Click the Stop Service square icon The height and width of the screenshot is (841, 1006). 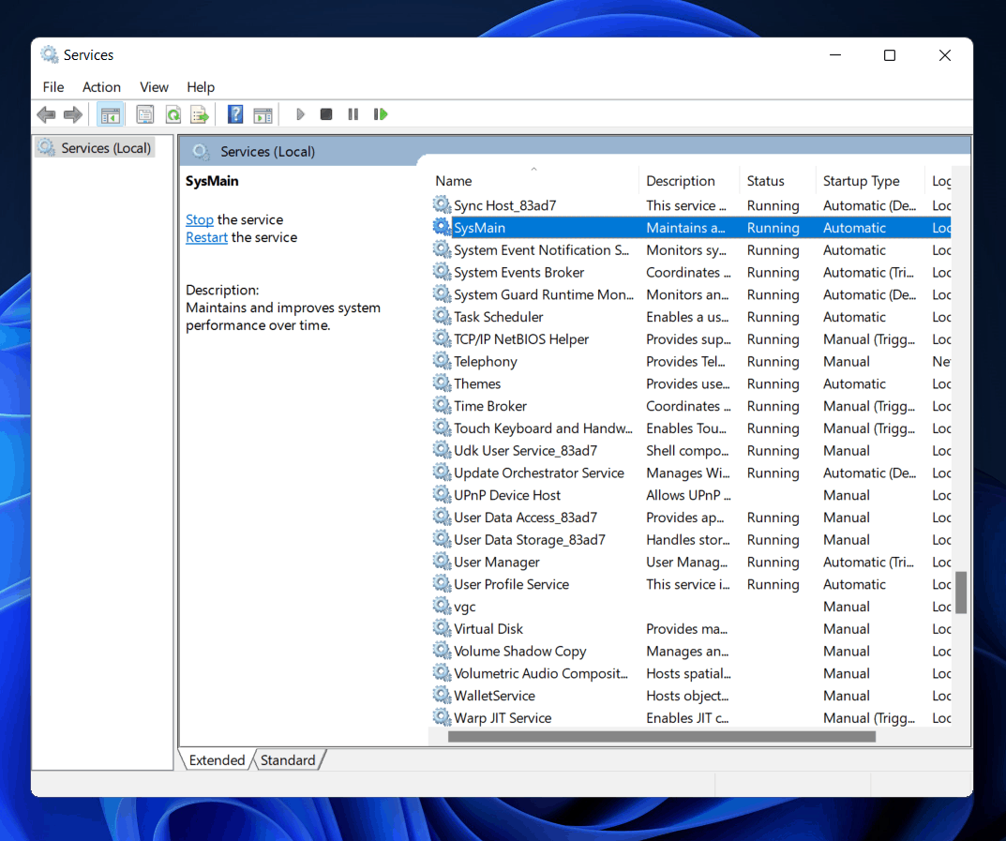(x=326, y=114)
